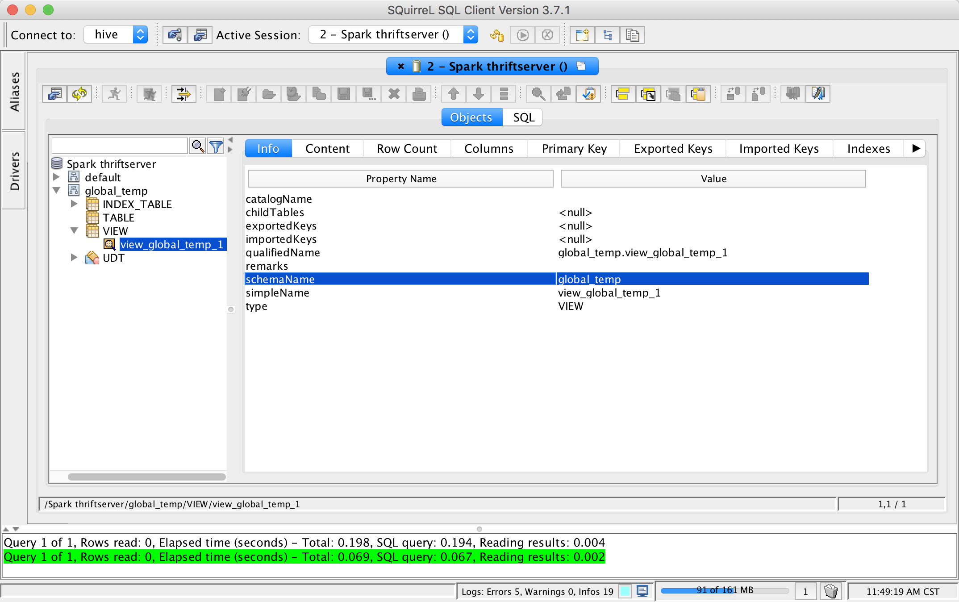
Task: Click the cascade windows icon in the top toolbar
Action: [632, 35]
